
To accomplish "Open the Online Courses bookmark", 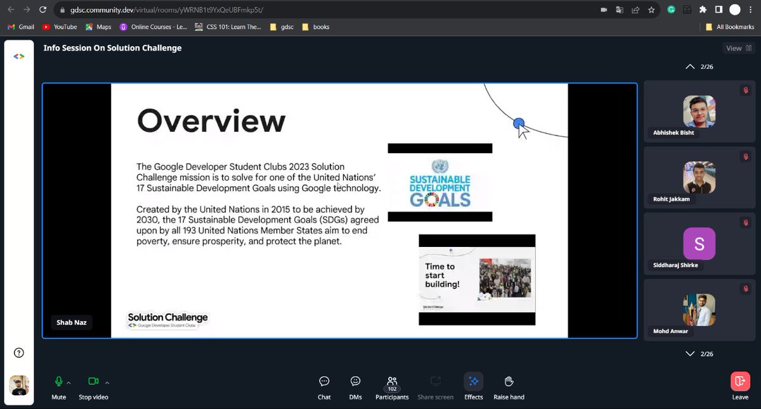I will pos(153,27).
